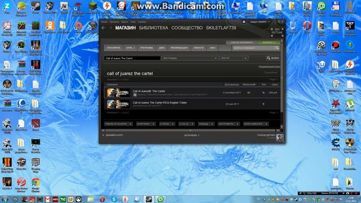This screenshot has height=203, width=361.
Task: Open the green cart button
Action: point(269,43)
